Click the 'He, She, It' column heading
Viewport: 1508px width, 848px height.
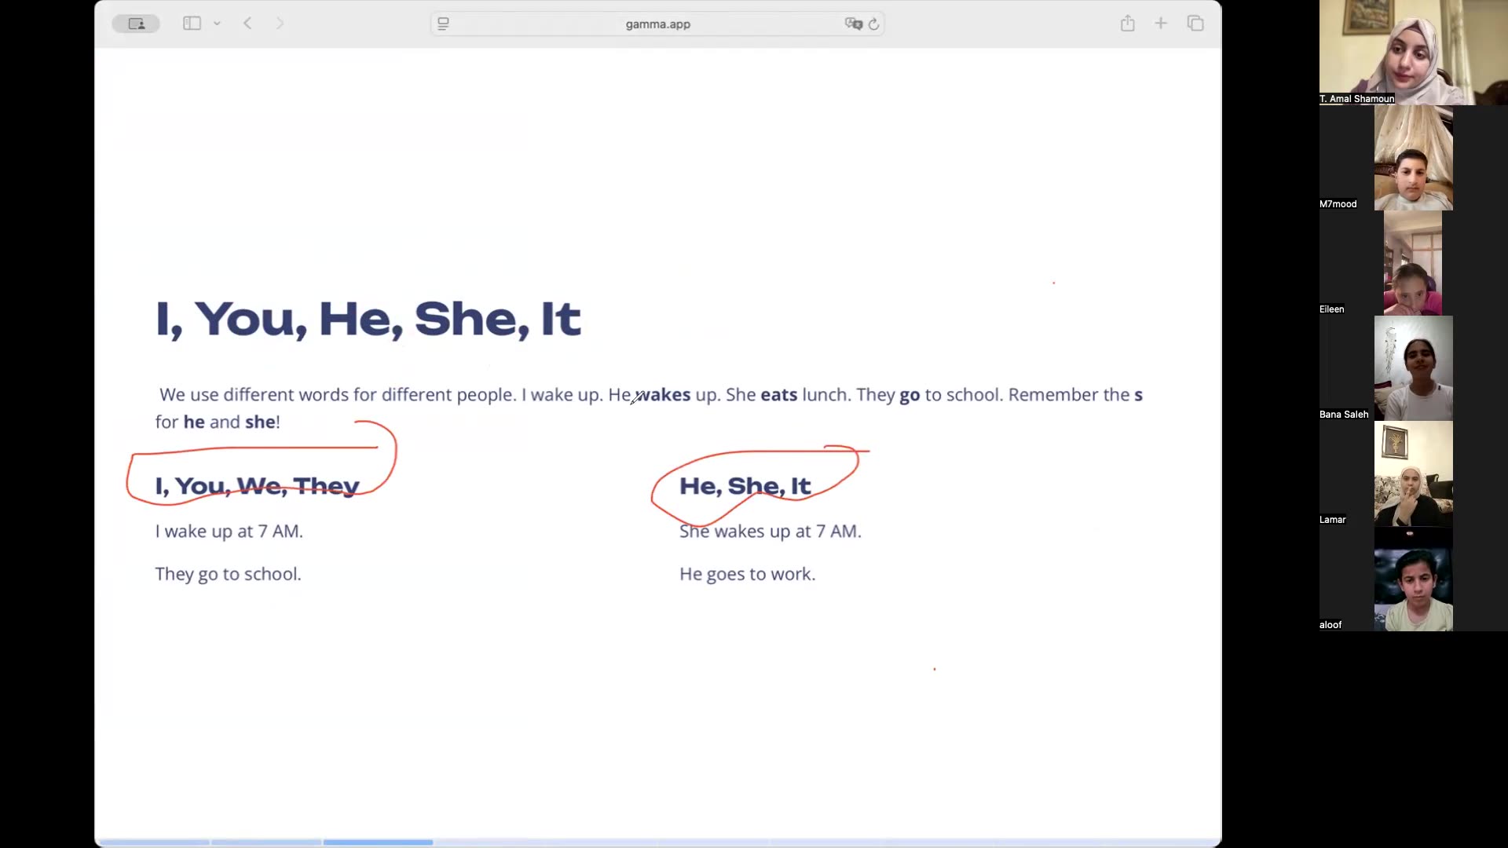[745, 486]
